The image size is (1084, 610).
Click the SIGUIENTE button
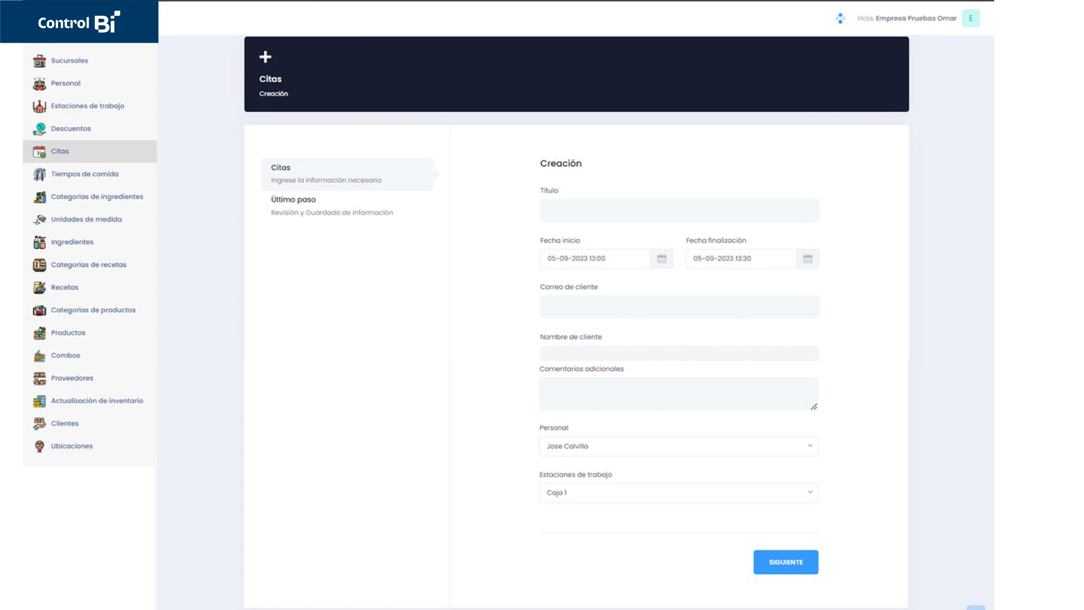[x=785, y=562]
